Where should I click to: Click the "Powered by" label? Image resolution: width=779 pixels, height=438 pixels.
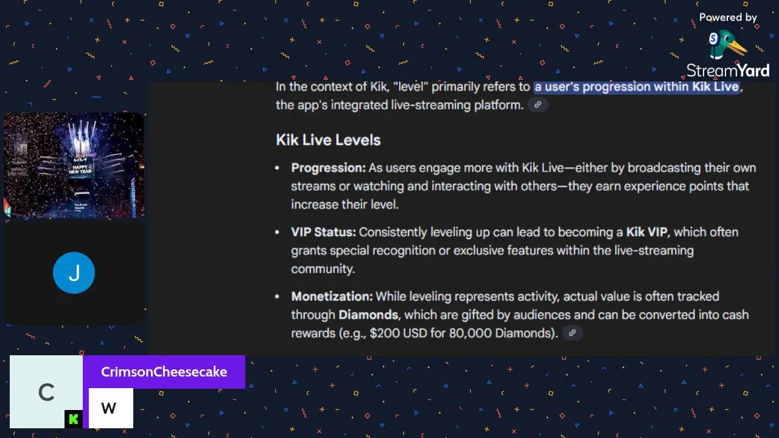click(x=728, y=18)
